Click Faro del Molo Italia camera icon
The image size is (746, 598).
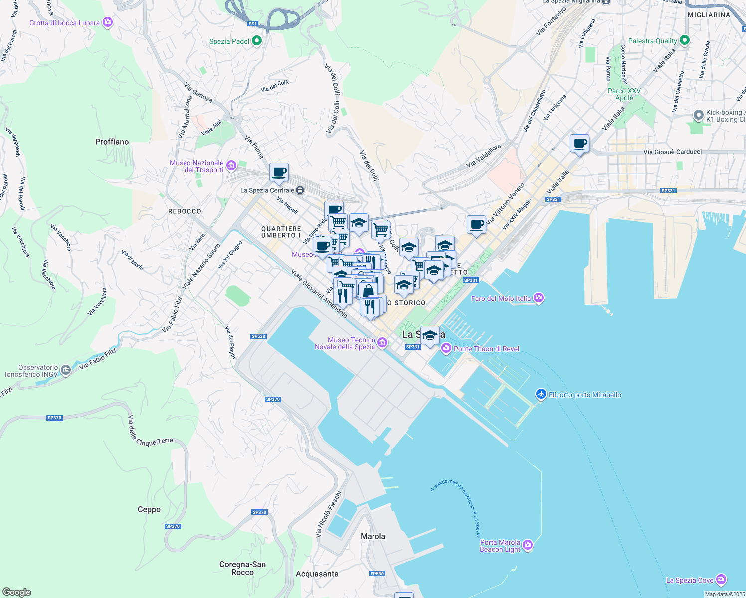click(x=538, y=298)
